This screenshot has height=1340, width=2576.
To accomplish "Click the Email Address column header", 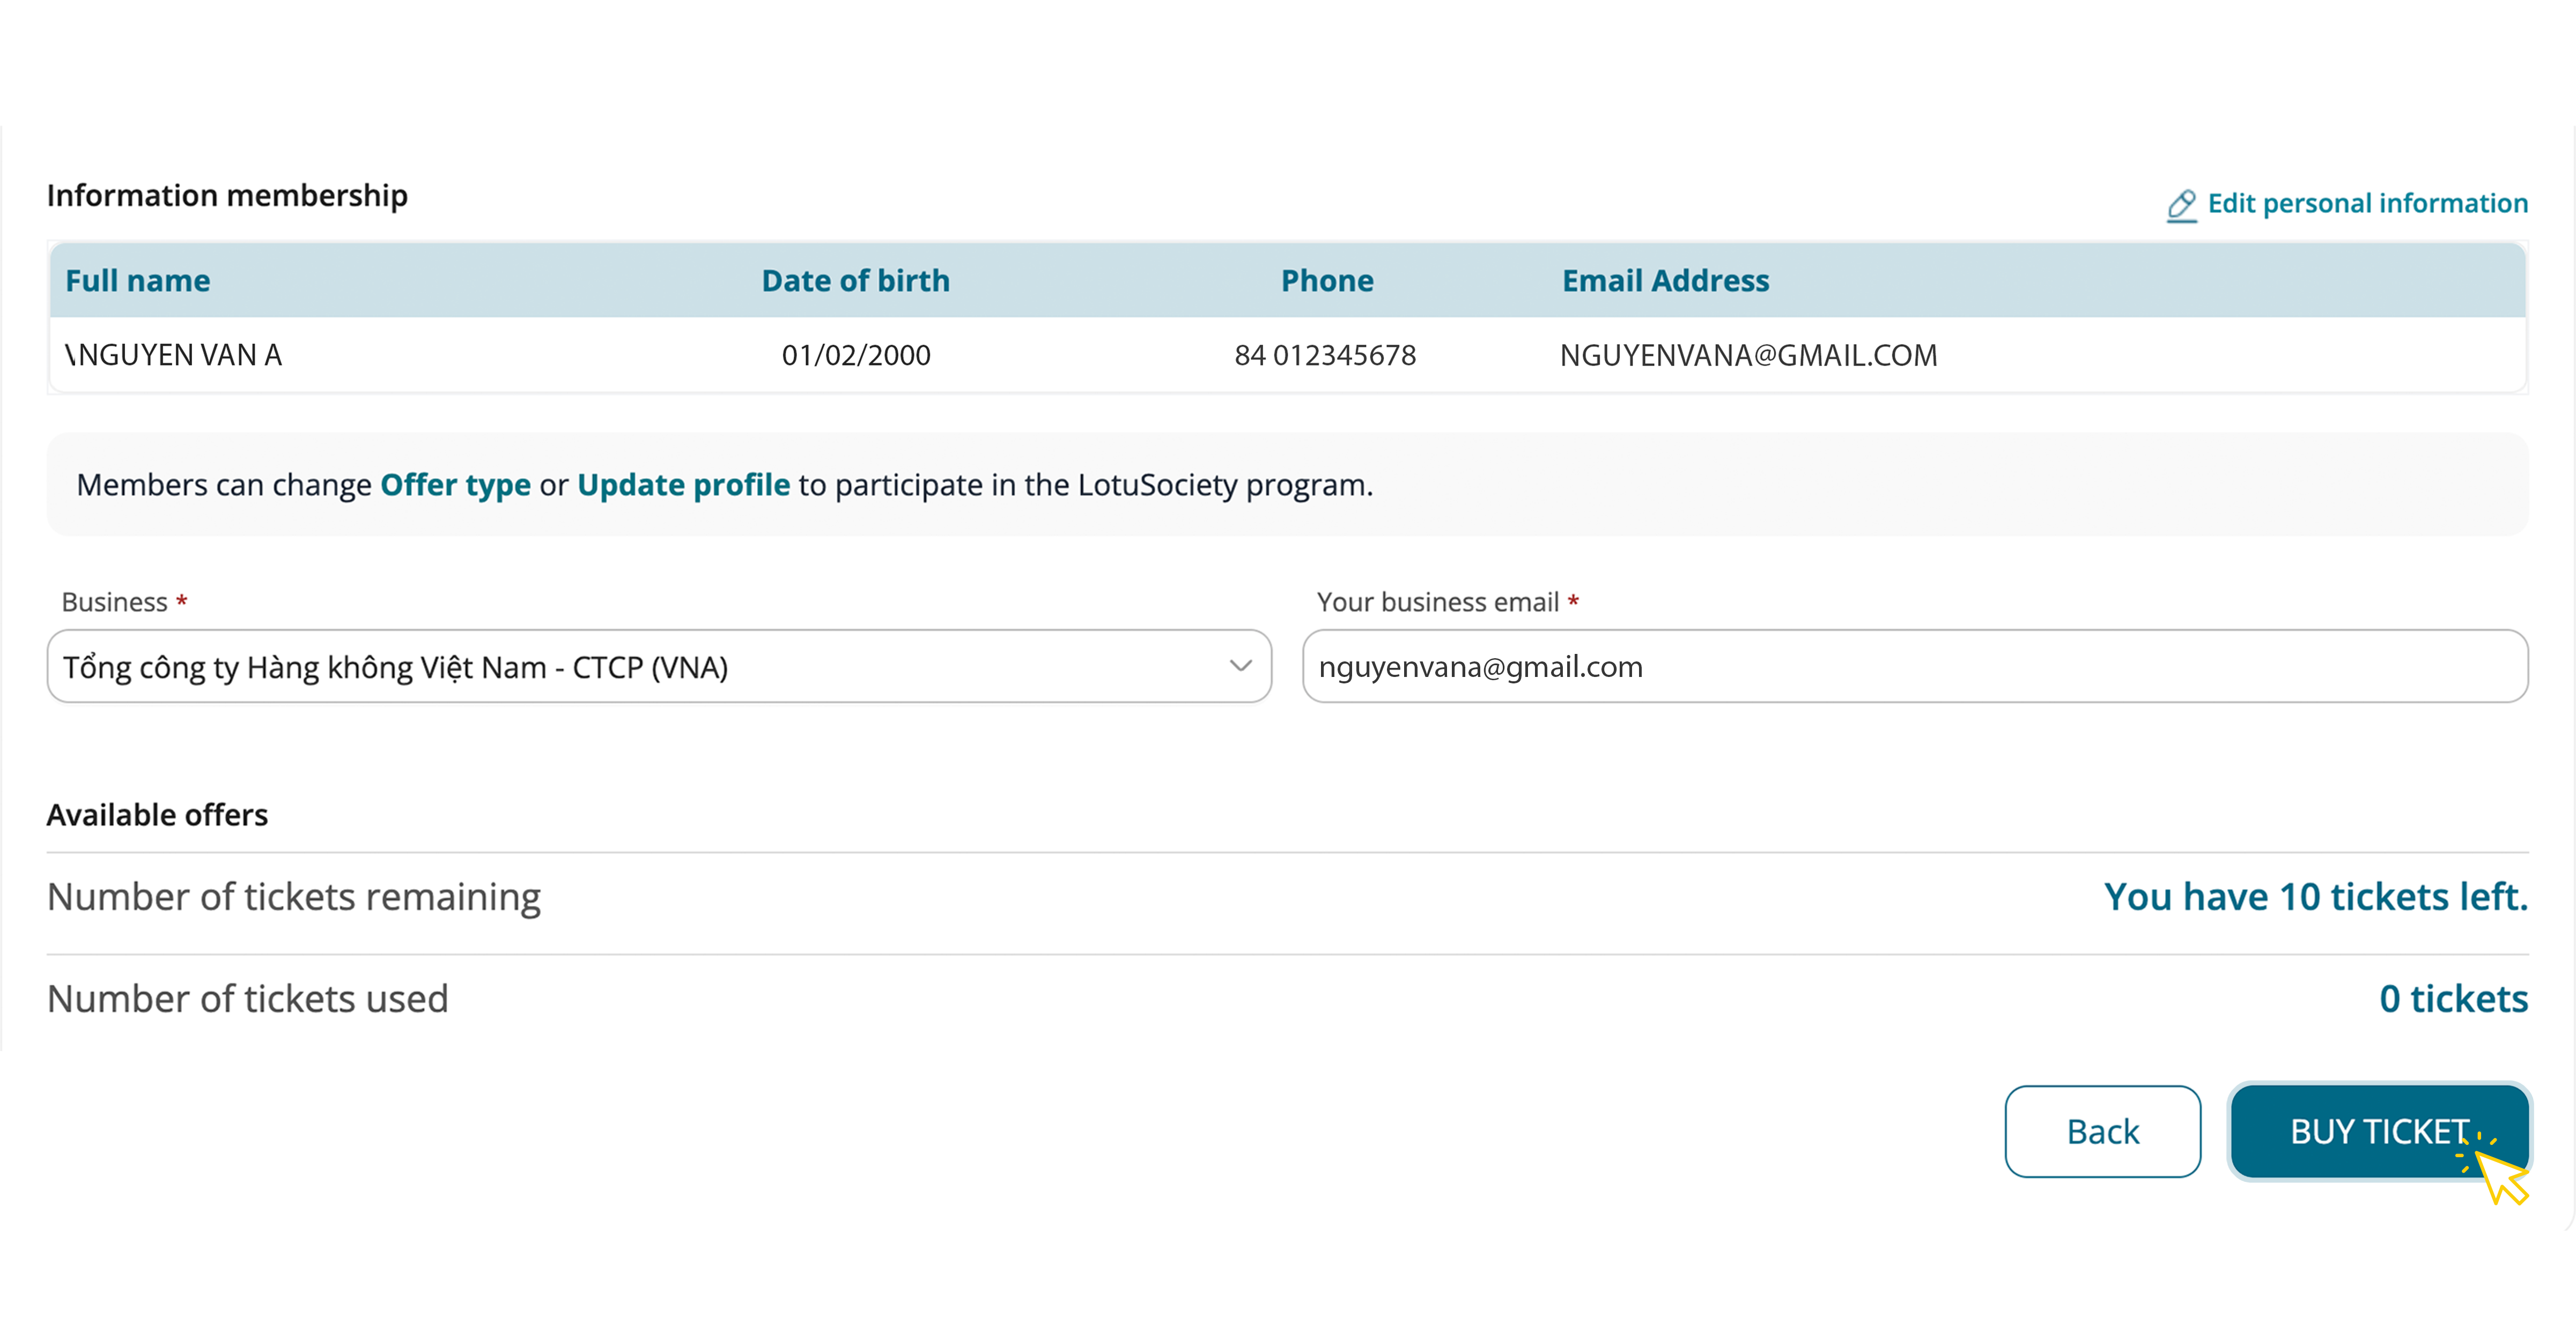I will point(1665,281).
